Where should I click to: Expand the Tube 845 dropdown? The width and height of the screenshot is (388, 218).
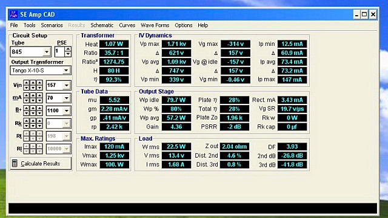pos(47,52)
